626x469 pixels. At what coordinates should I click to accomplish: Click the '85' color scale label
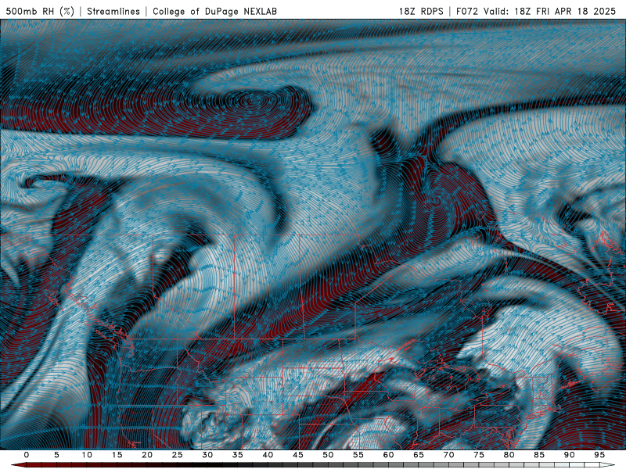[539, 455]
